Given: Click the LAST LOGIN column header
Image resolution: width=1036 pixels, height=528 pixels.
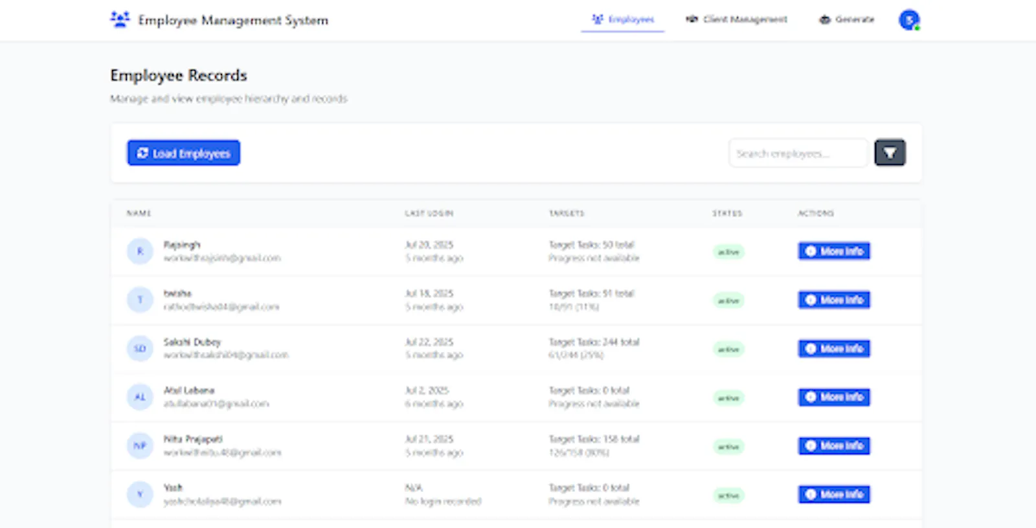Looking at the screenshot, I should coord(429,213).
